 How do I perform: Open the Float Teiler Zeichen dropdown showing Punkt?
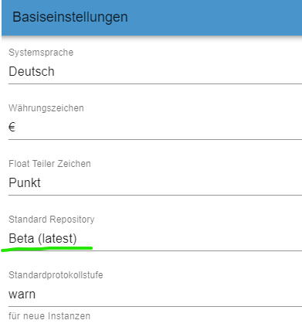(155, 183)
